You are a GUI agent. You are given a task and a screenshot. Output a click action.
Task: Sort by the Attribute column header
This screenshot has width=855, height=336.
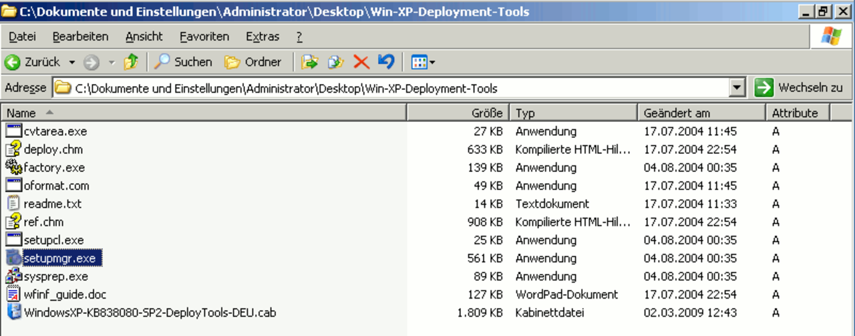[798, 113]
